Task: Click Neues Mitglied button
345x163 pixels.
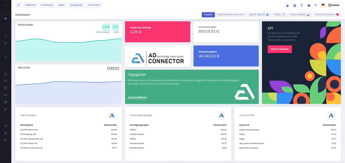Action: [x=300, y=15]
